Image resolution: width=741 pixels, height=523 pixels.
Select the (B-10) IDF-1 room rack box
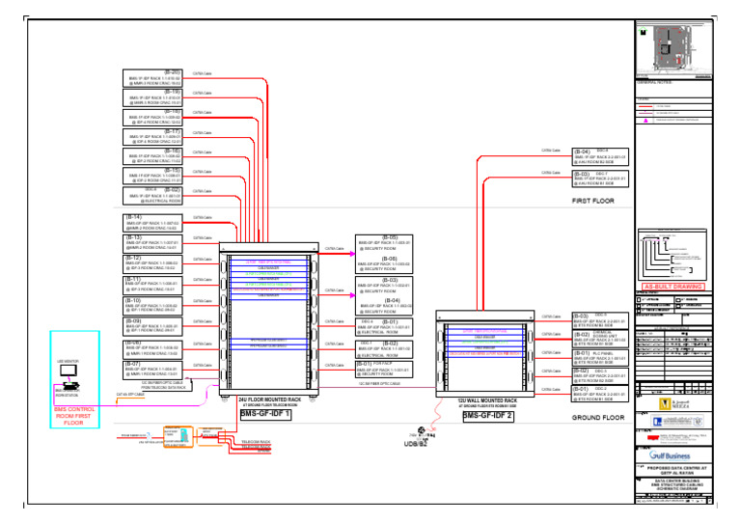coord(152,306)
